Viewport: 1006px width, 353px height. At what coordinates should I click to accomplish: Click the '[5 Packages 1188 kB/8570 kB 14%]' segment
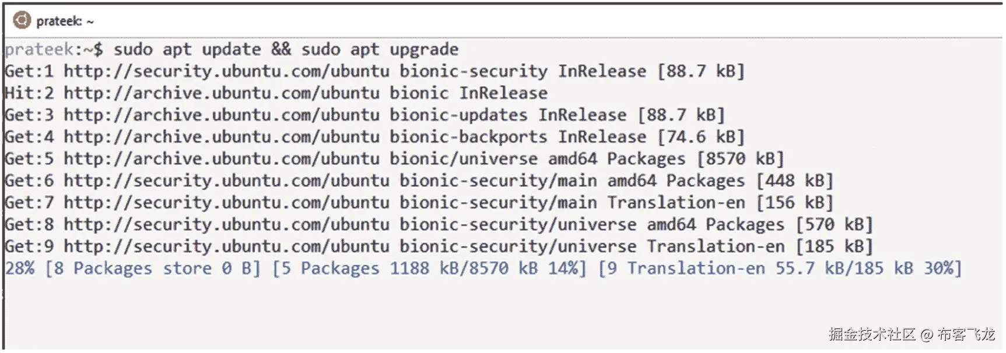429,268
